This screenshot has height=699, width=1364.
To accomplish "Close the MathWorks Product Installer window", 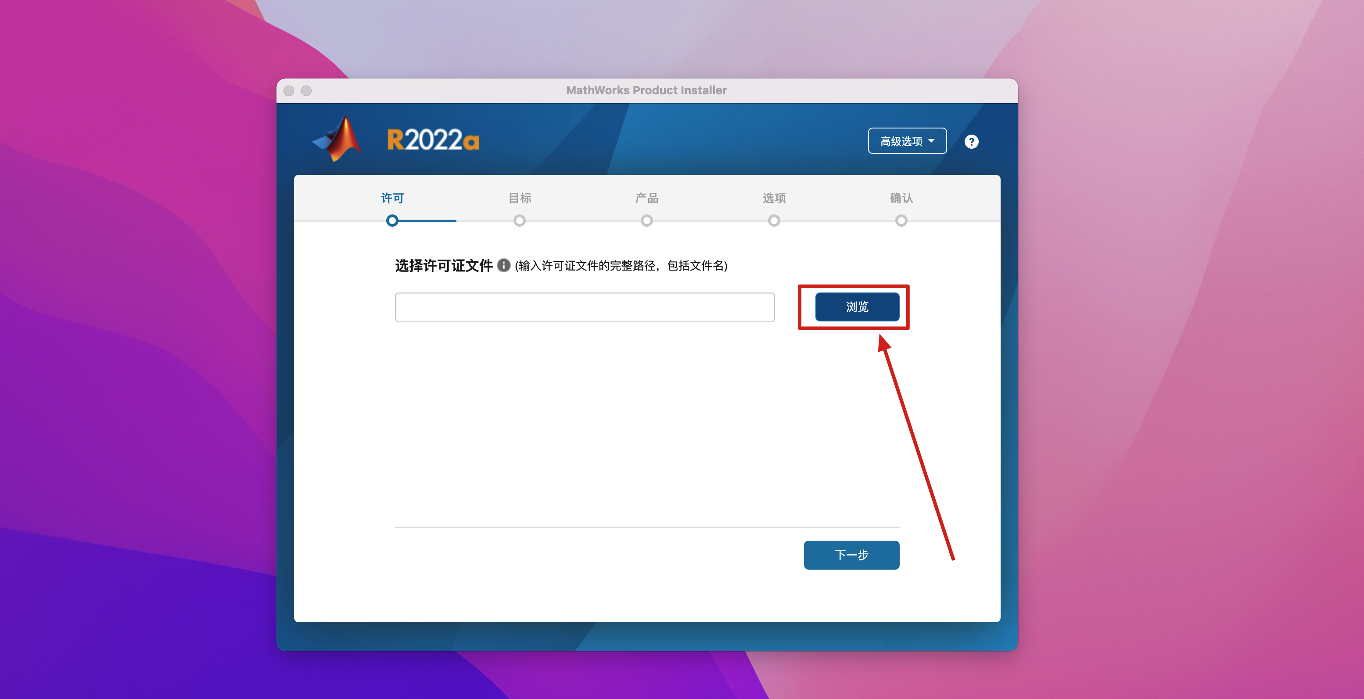I will [289, 90].
